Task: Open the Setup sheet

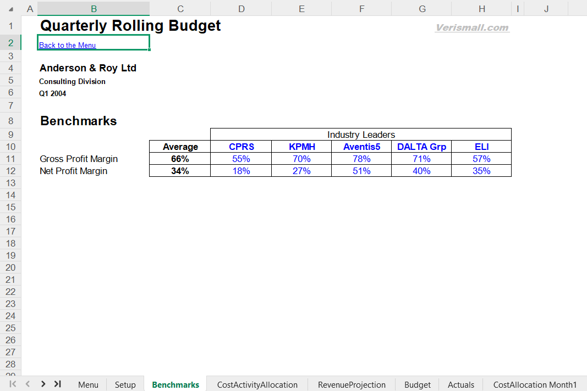Action: (x=125, y=384)
